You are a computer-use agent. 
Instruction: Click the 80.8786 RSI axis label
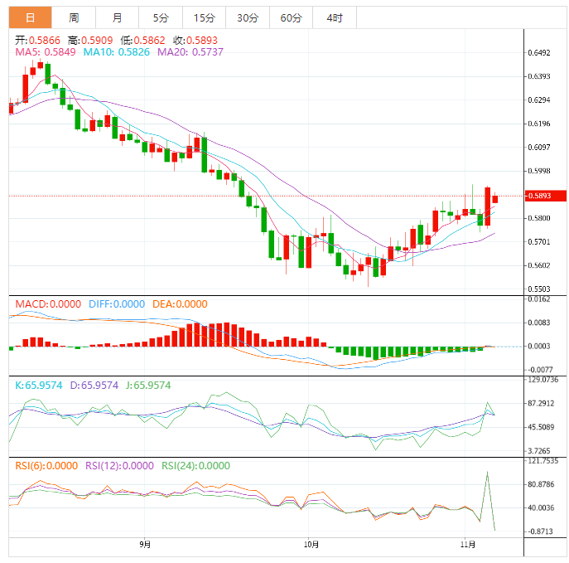point(541,484)
